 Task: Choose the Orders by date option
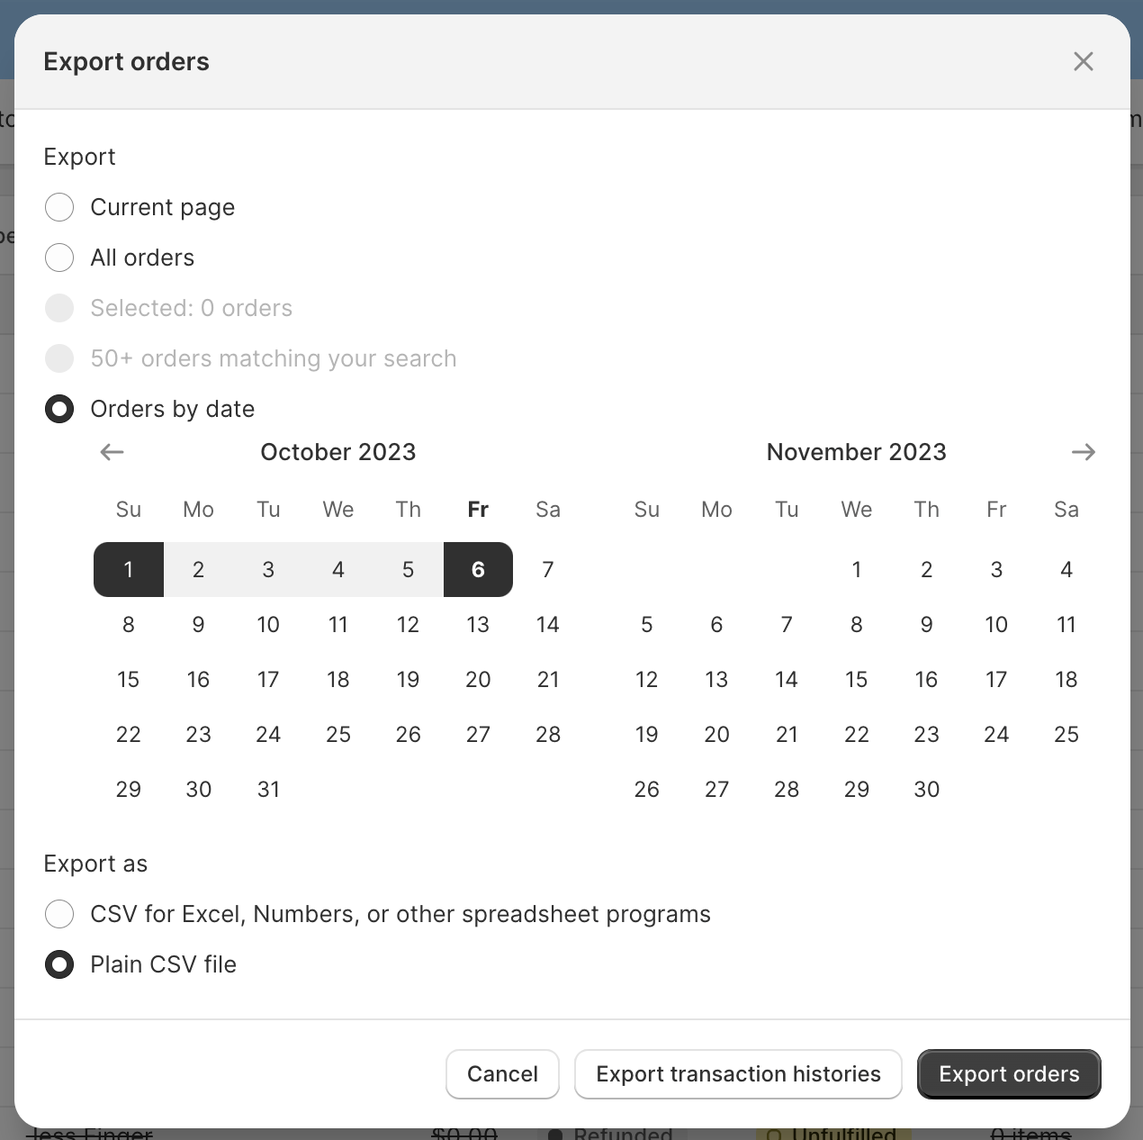[x=59, y=409]
